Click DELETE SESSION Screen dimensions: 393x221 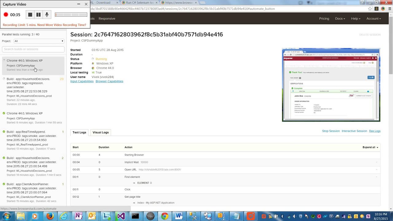(370, 35)
